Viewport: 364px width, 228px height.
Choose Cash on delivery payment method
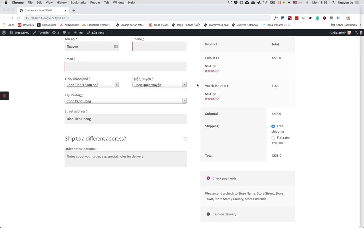coord(208,214)
